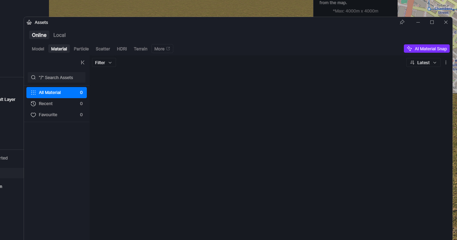Viewport: 457px width, 240px height.
Task: Click the Recent clock icon
Action: click(x=33, y=104)
